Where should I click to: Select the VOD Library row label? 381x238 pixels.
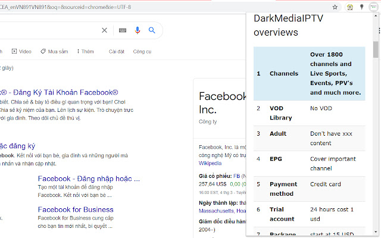280,113
